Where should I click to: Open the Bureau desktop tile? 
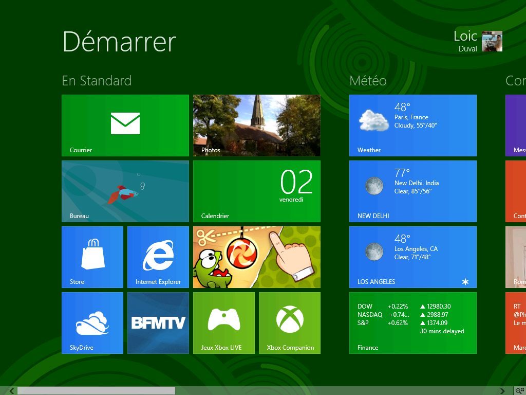pyautogui.click(x=125, y=191)
